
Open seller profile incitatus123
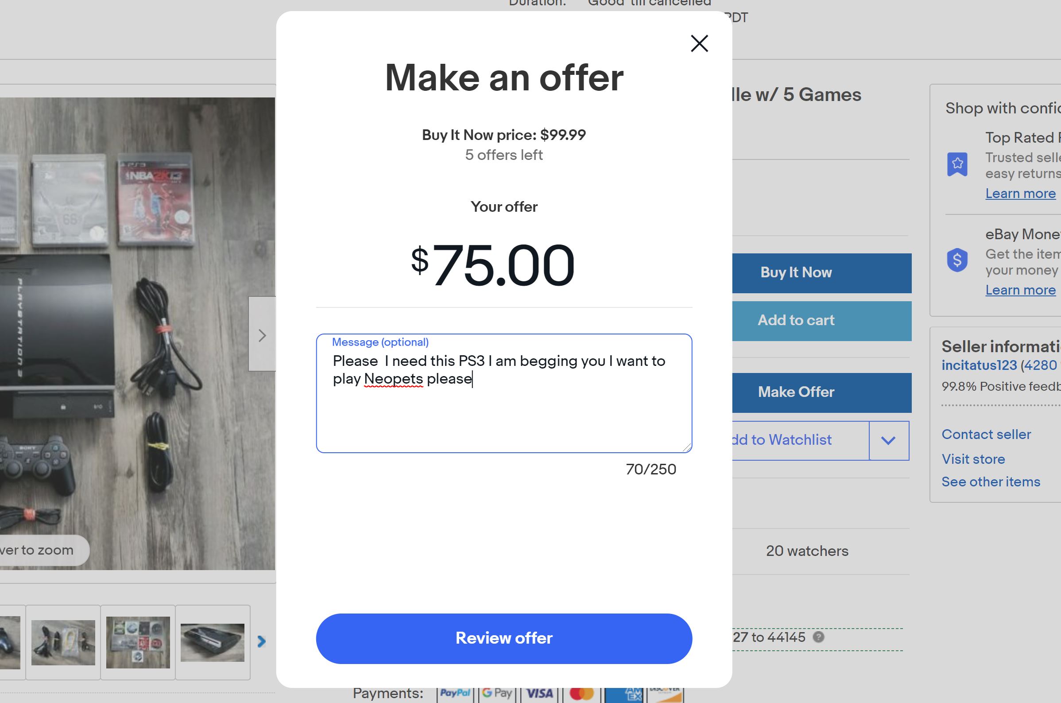[979, 365]
